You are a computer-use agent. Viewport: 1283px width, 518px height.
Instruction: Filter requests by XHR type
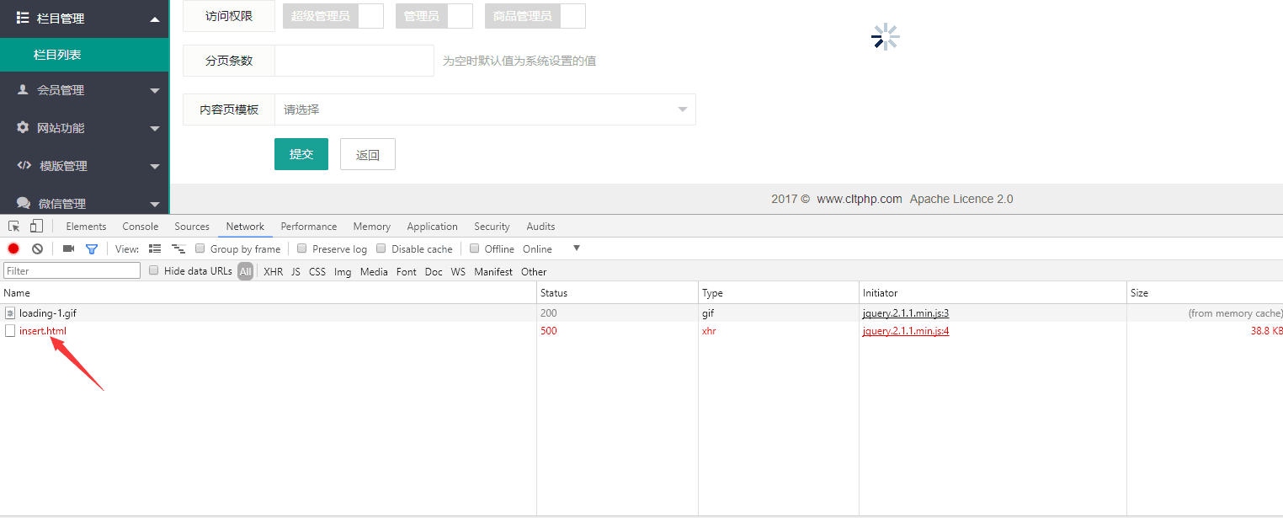click(x=273, y=271)
